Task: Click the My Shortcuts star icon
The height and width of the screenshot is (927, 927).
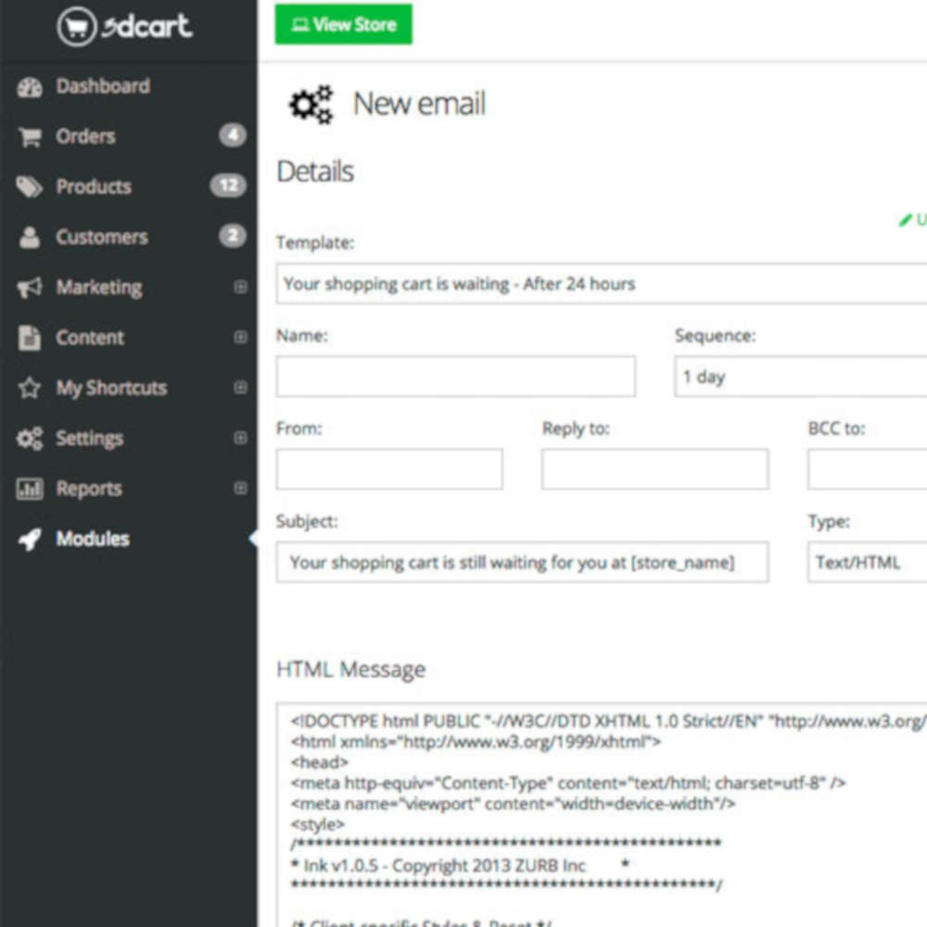Action: point(30,387)
